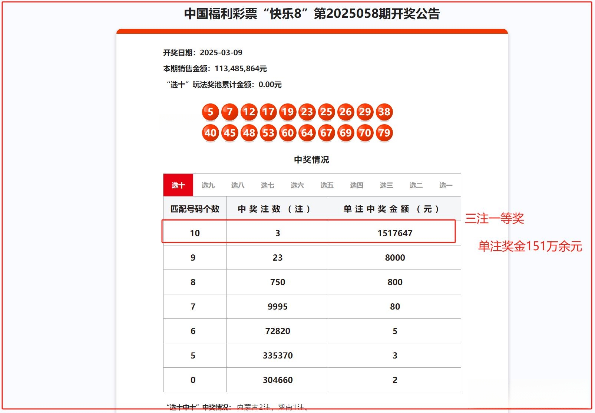Click the draw date 2025-03-09 line

click(x=203, y=53)
